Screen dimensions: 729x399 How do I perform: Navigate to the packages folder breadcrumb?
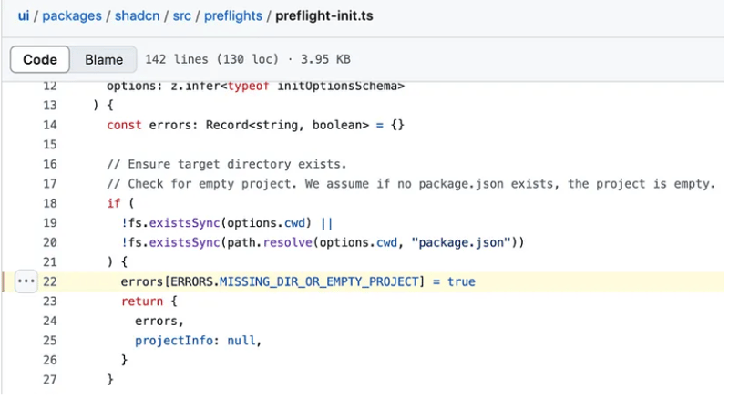[75, 16]
